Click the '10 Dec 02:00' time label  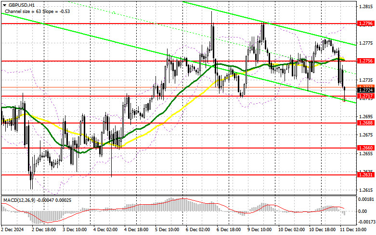[x=292, y=230]
